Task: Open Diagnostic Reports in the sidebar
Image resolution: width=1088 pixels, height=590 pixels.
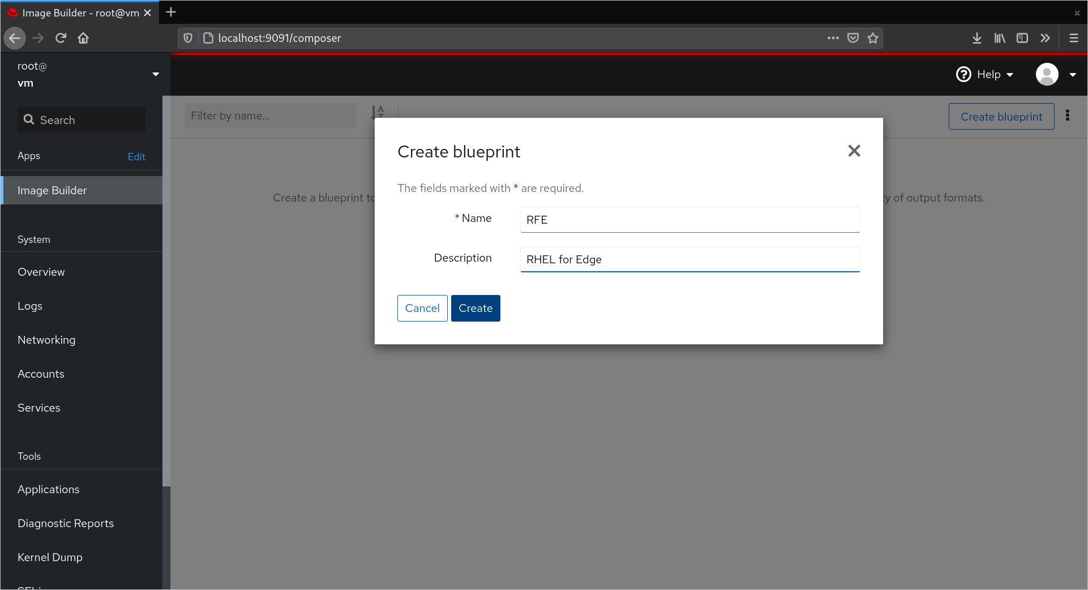Action: [x=82, y=523]
